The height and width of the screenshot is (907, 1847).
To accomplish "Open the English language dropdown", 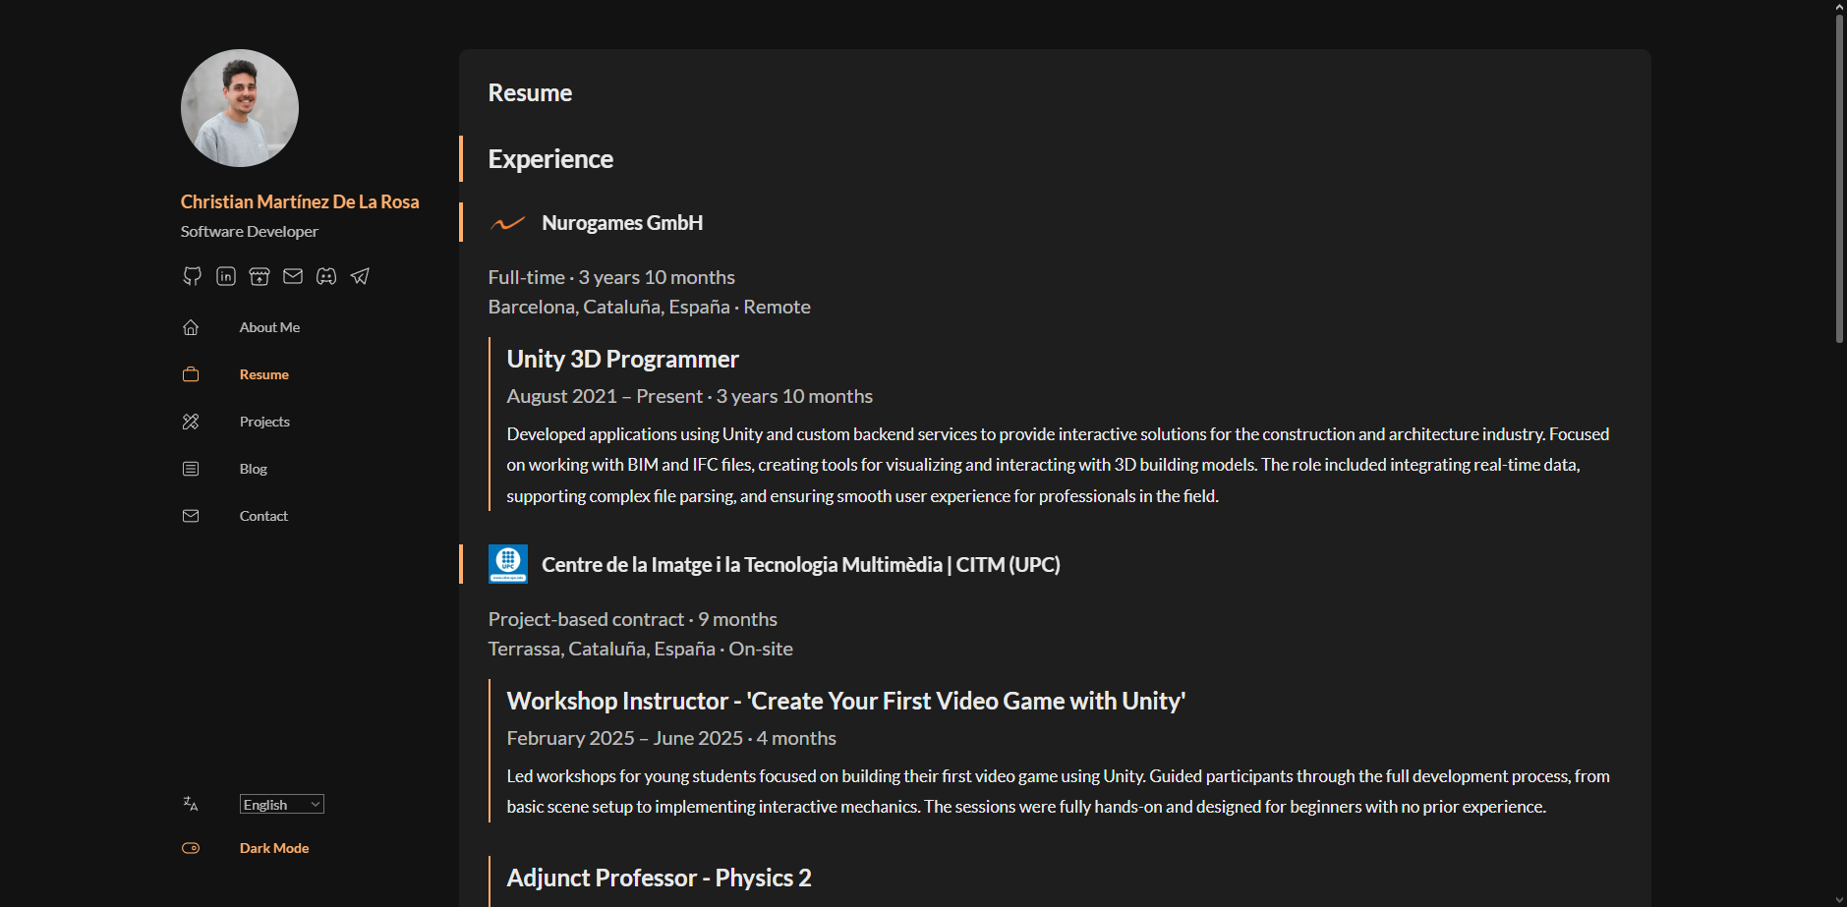I will click(282, 804).
